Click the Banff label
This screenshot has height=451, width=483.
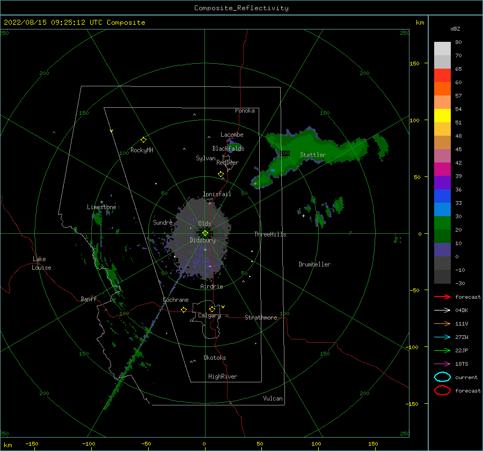click(89, 299)
